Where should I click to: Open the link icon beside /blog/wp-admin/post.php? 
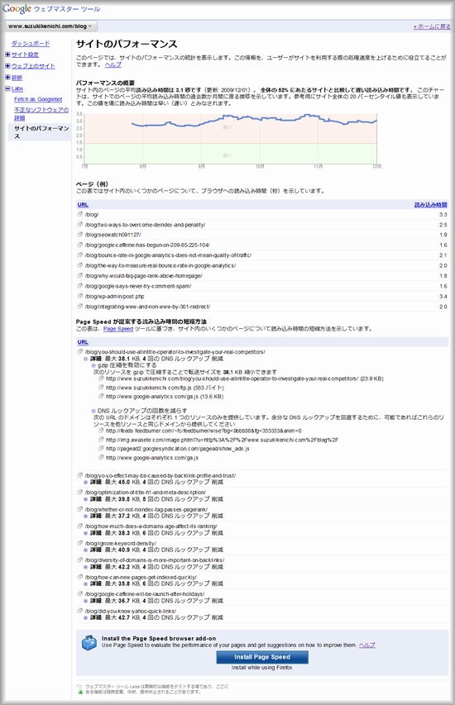click(79, 296)
